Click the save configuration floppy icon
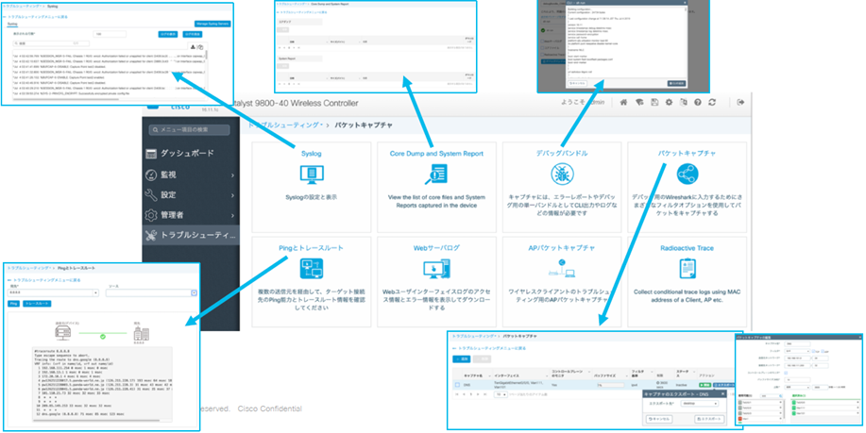 [x=654, y=102]
